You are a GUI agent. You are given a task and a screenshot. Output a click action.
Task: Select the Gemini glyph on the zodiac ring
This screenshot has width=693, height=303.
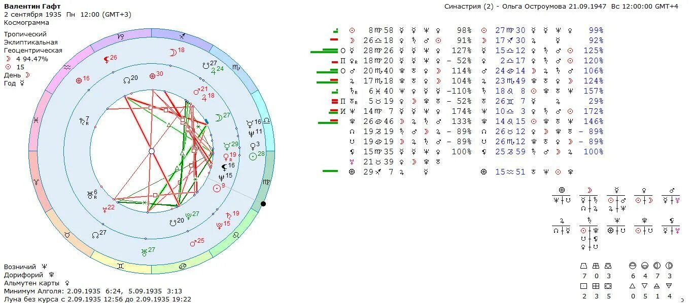coord(121,266)
